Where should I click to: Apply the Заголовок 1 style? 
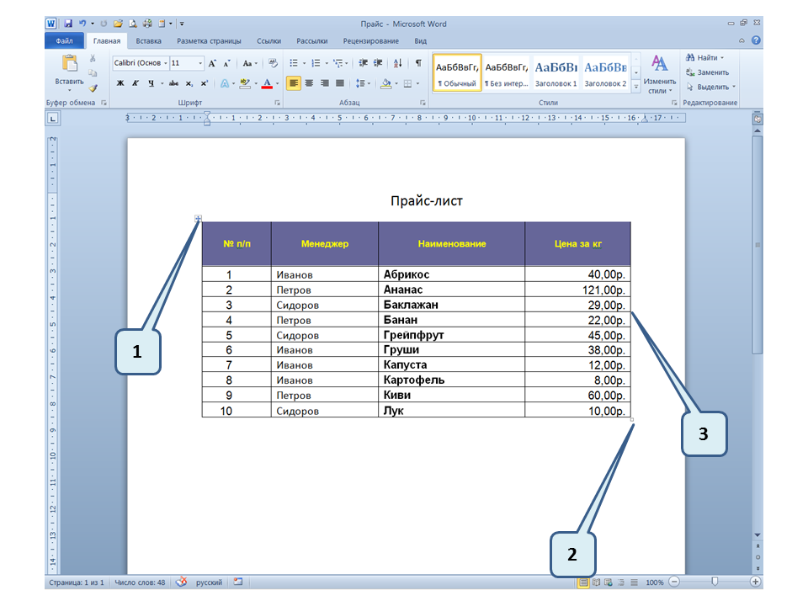[x=556, y=72]
